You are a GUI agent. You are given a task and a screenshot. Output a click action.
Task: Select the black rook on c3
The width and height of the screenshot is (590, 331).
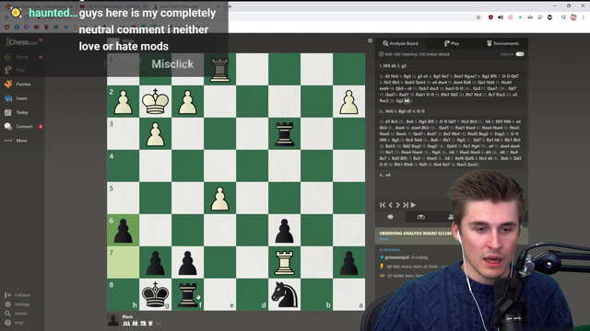click(284, 133)
